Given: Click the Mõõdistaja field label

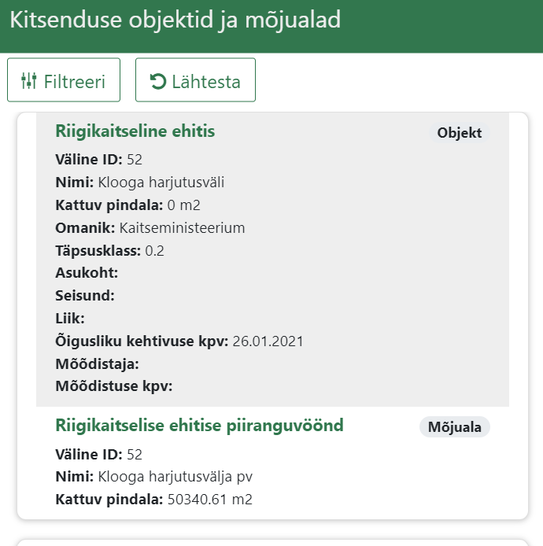Looking at the screenshot, I should click(97, 363).
